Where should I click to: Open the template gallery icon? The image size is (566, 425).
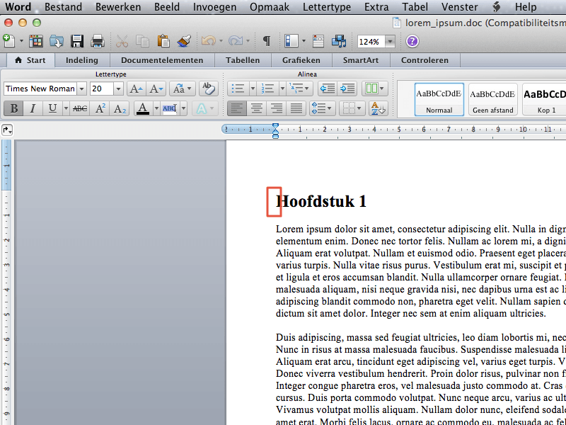[36, 41]
